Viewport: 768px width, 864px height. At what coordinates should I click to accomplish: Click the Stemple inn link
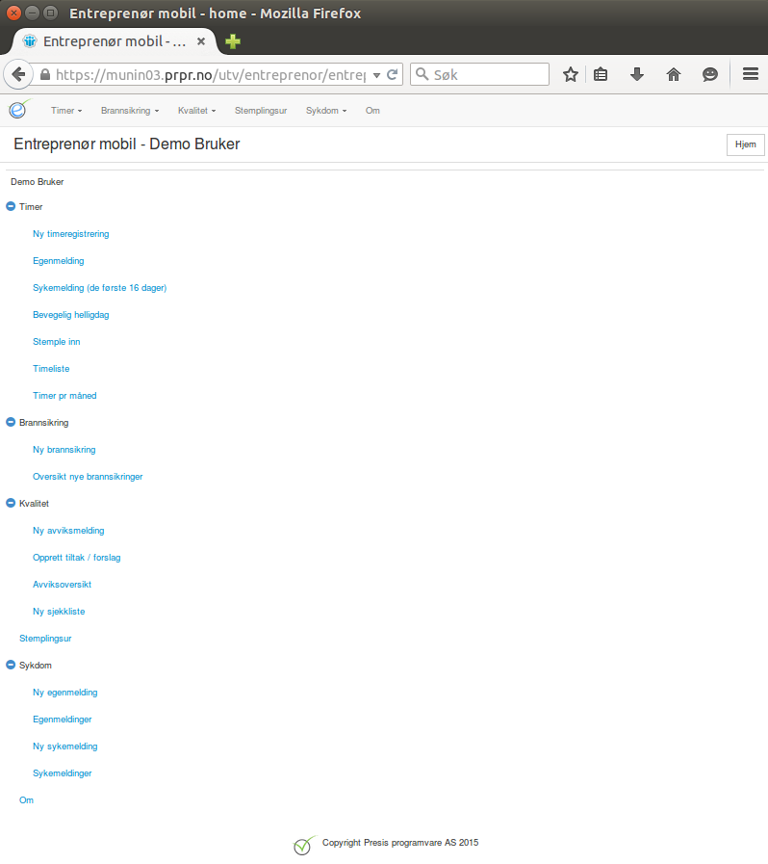click(x=57, y=342)
